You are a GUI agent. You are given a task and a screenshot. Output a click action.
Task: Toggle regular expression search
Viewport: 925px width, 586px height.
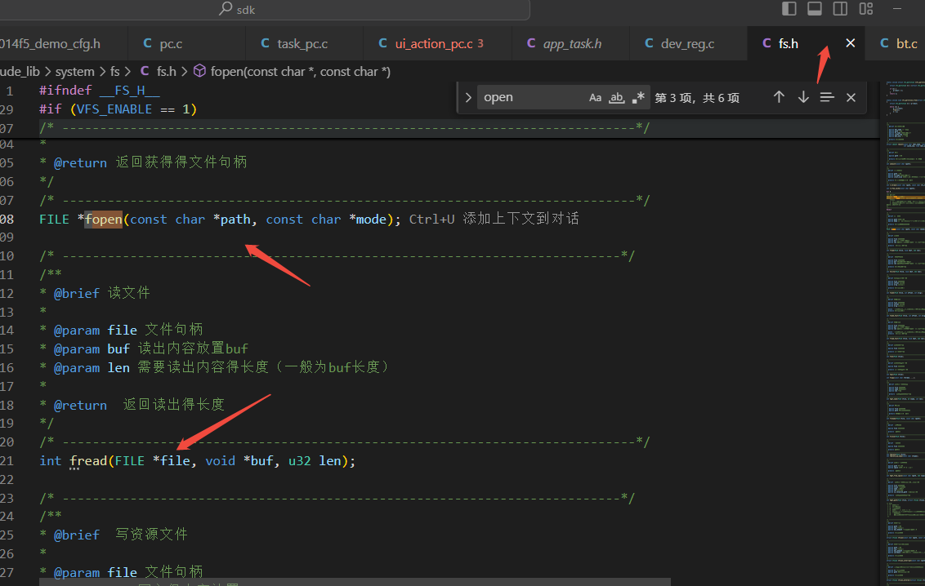[x=637, y=98]
